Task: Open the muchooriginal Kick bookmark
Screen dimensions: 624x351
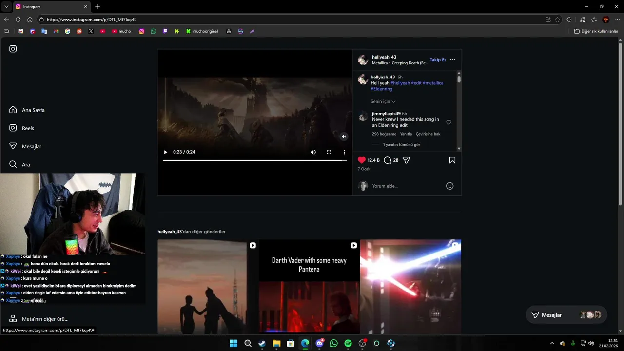Action: [x=202, y=31]
